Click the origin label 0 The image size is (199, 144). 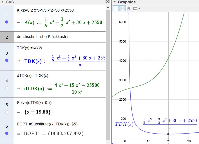coord(125,141)
